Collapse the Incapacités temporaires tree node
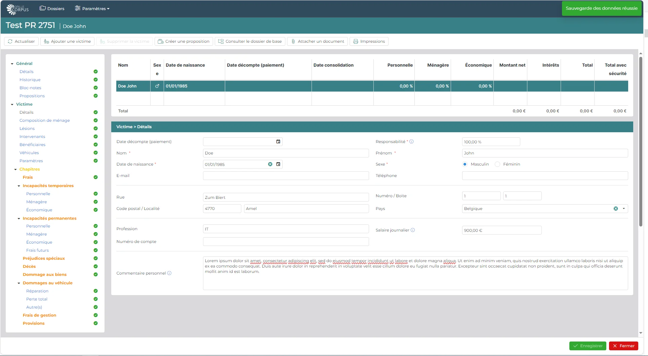This screenshot has height=356, width=648. point(19,186)
